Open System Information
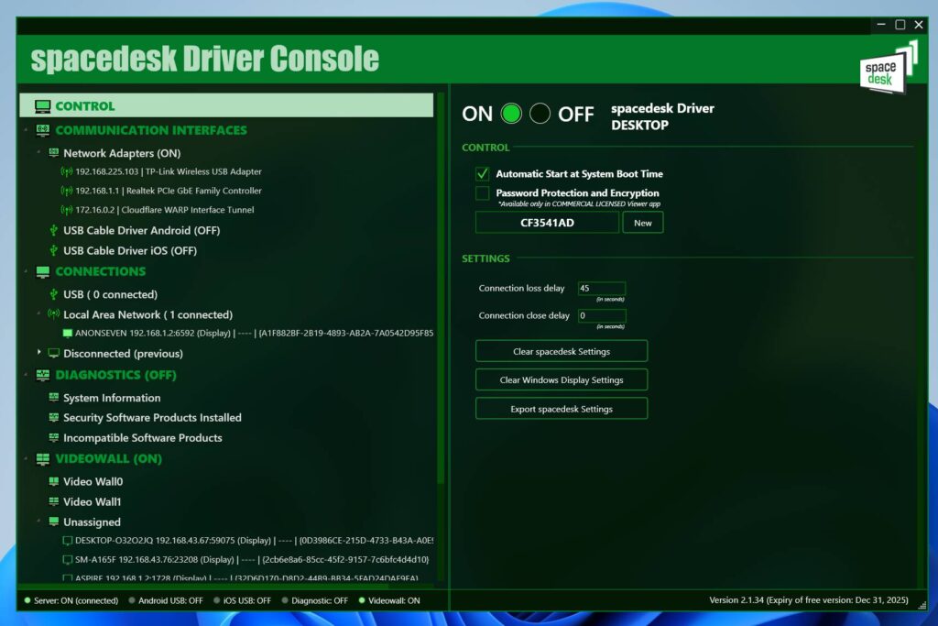Screen dimensions: 938x626 [112, 398]
